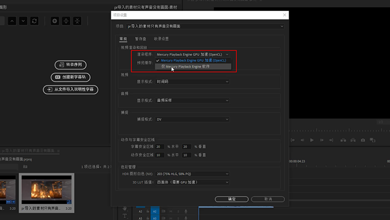Screen dimensions: 390x220
Task: Toggle lock on track A2
Action: click(147, 211)
